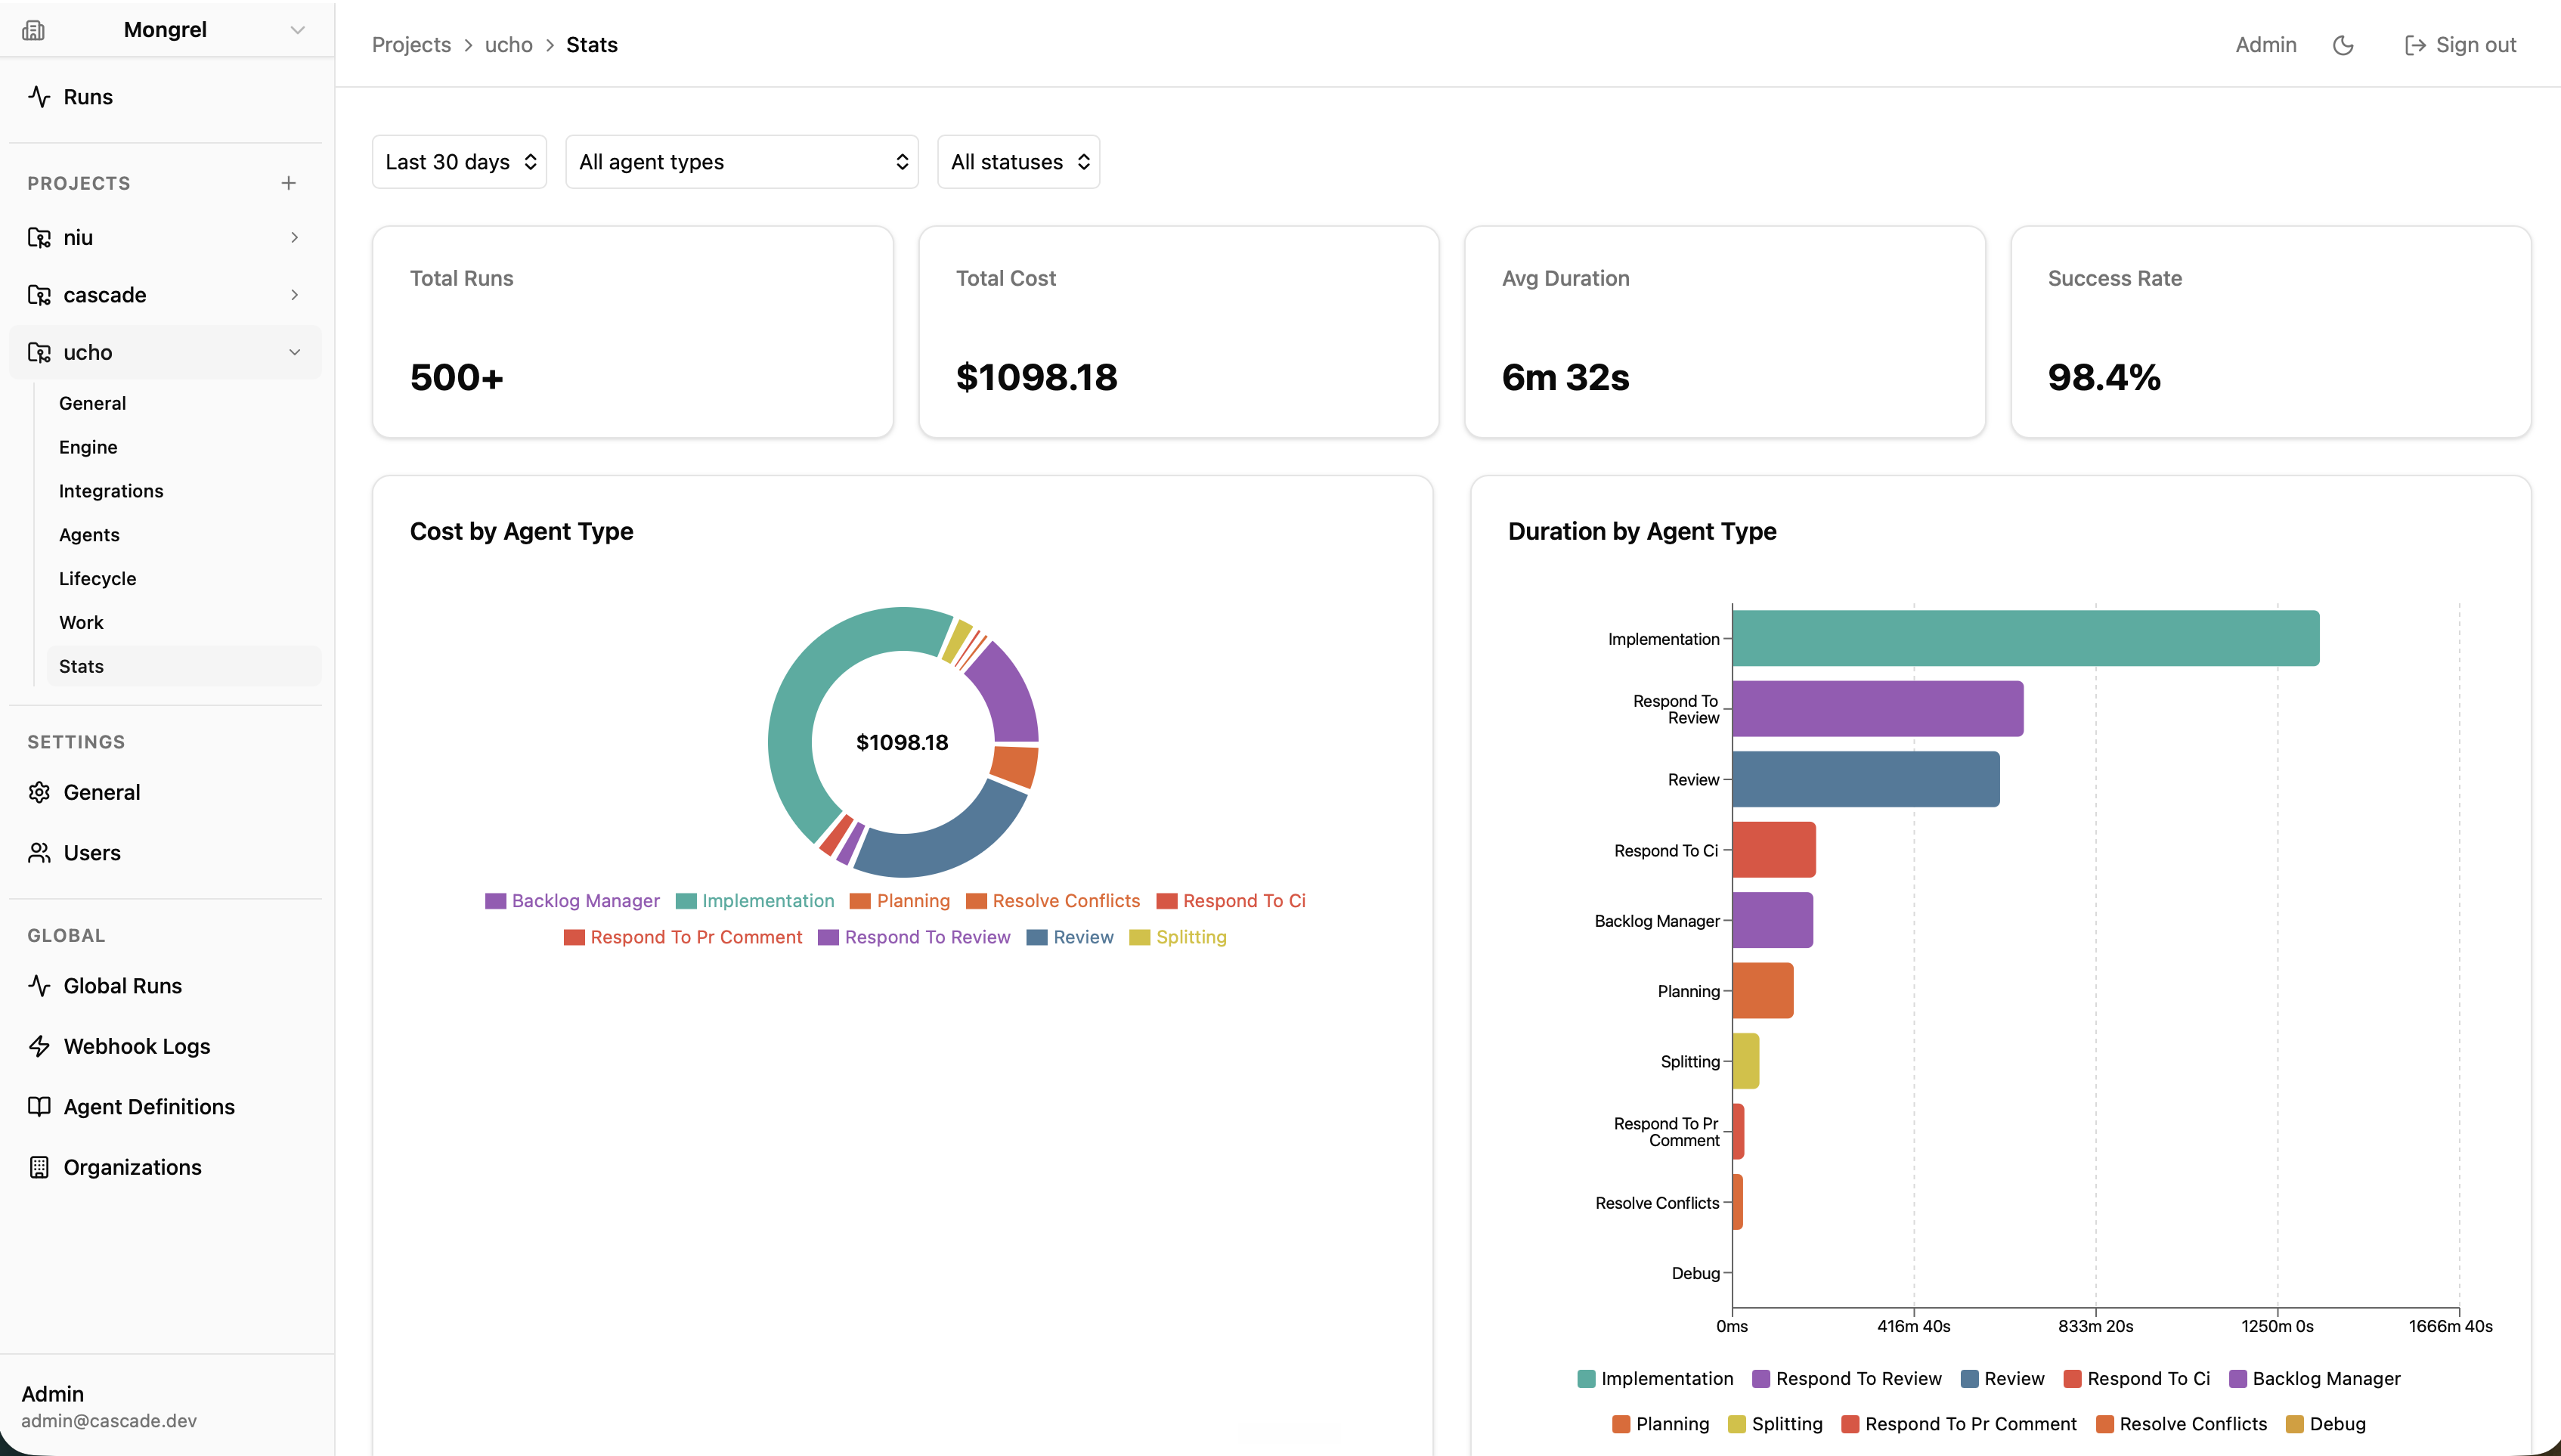The width and height of the screenshot is (2561, 1456).
Task: Open the Work page under ucho
Action: point(81,623)
